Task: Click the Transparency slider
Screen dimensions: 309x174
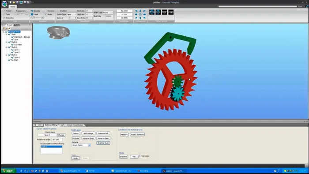Action: (x=22, y=14)
